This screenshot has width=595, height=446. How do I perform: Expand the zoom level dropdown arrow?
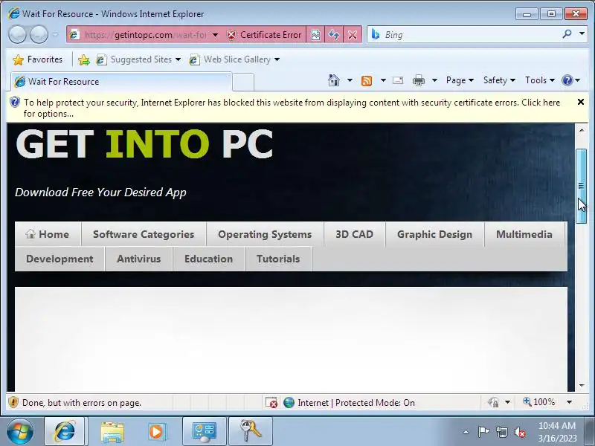pos(569,402)
